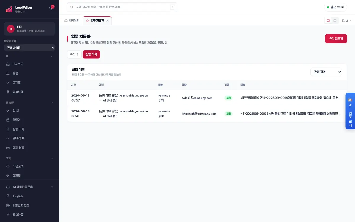355x222 pixels.
Task: Click the 로그아웃 logout icon
Action: click(8, 215)
